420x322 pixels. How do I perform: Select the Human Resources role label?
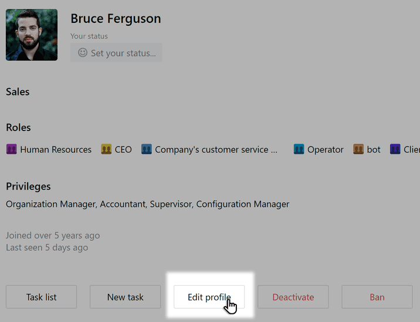click(56, 149)
